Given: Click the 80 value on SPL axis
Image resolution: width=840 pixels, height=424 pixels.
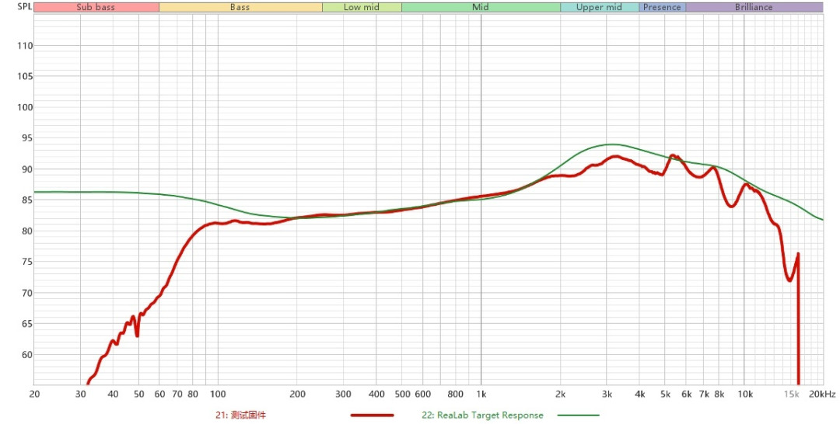Looking at the screenshot, I should coord(27,231).
